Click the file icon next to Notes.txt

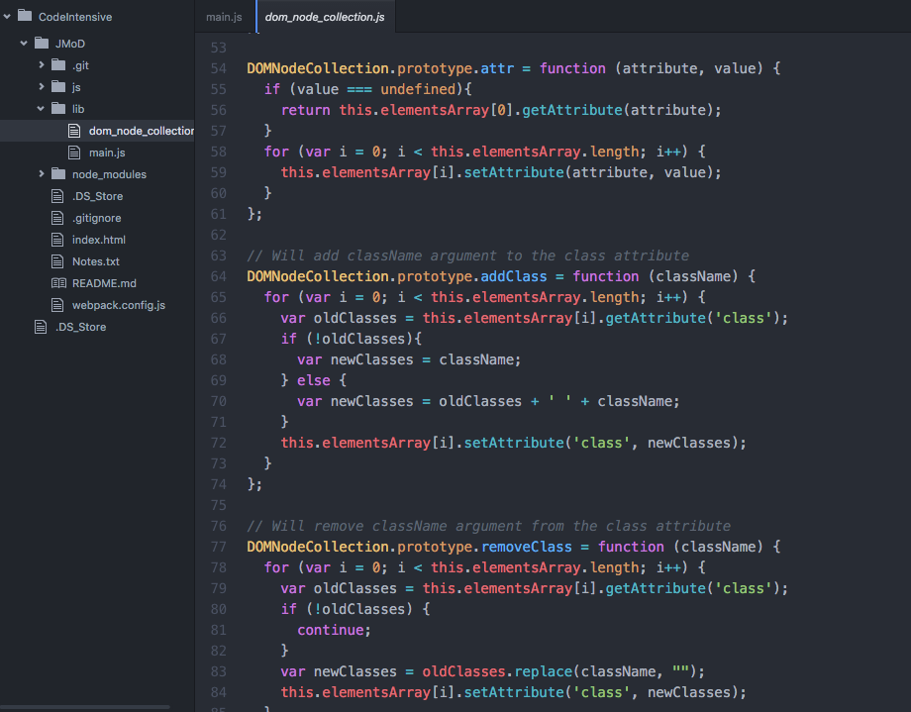click(x=57, y=261)
